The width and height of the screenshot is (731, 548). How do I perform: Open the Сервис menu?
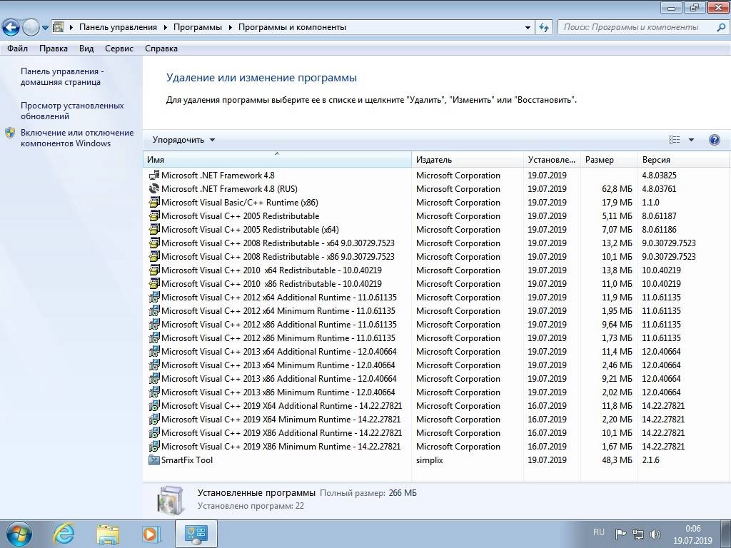(119, 49)
